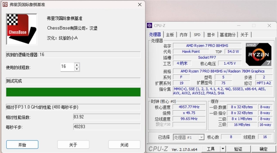Click the extended model value 75
The height and width of the screenshot is (153, 277).
223,83
